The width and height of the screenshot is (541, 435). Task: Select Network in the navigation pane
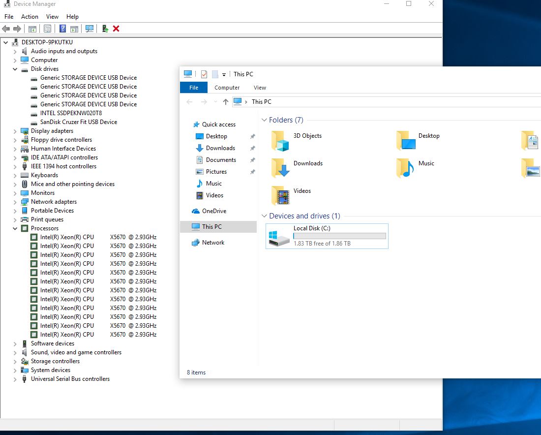(x=213, y=243)
